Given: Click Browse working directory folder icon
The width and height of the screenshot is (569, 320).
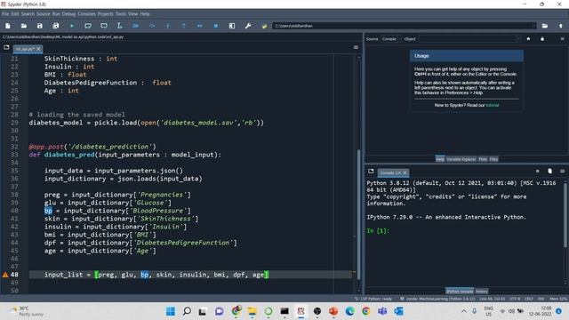Looking at the screenshot, I should click(x=545, y=26).
